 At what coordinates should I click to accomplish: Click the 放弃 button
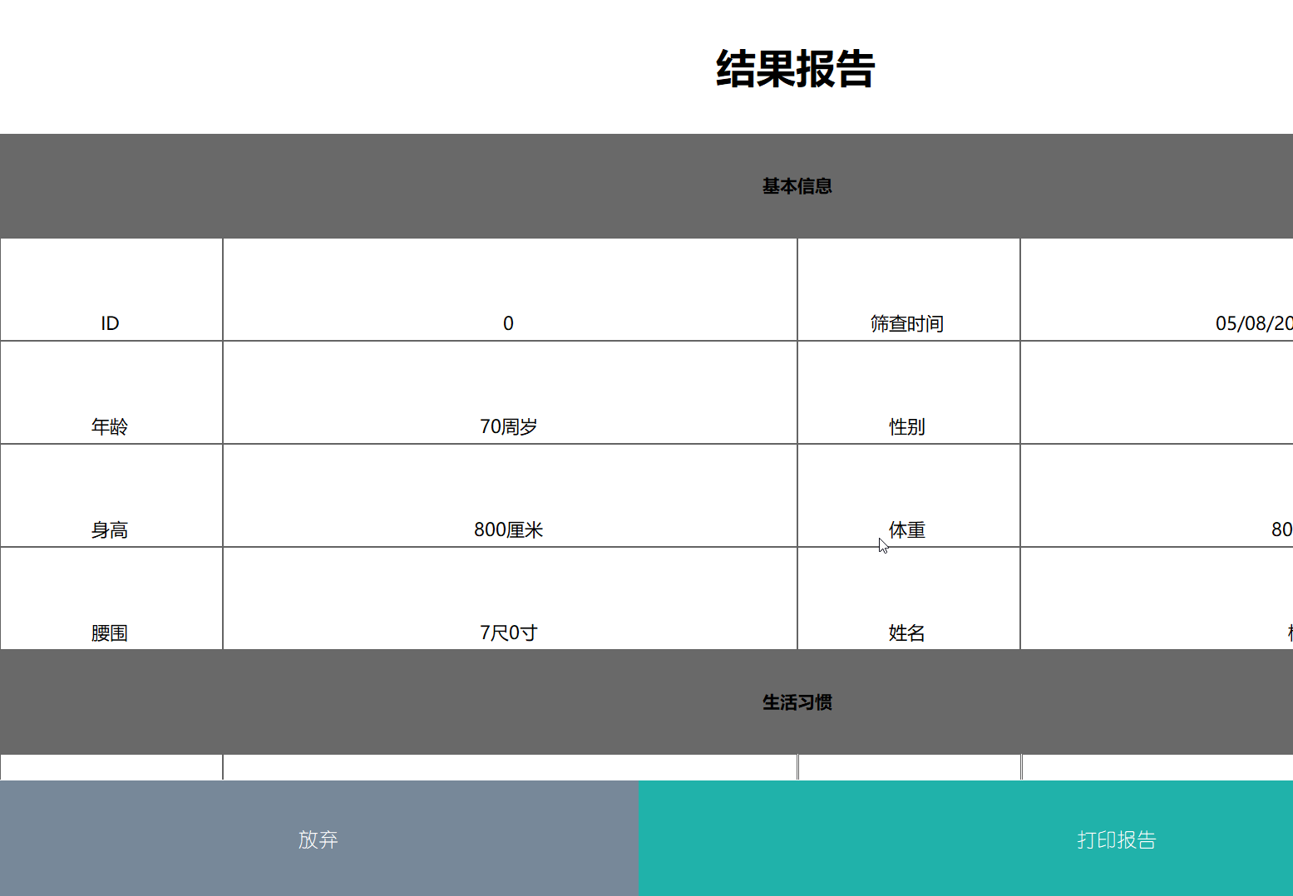tap(318, 838)
